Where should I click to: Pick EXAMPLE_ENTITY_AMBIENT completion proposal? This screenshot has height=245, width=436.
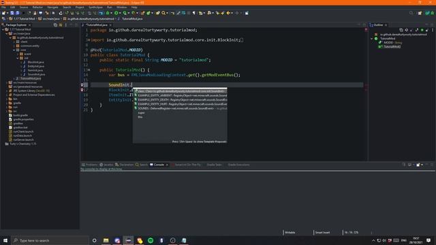[x=180, y=95]
